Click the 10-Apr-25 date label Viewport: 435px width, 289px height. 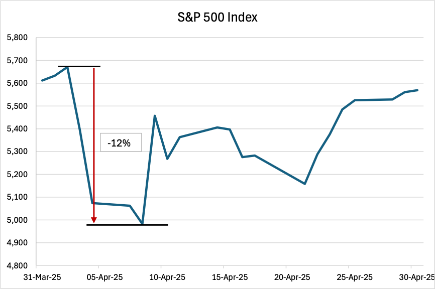[161, 276]
